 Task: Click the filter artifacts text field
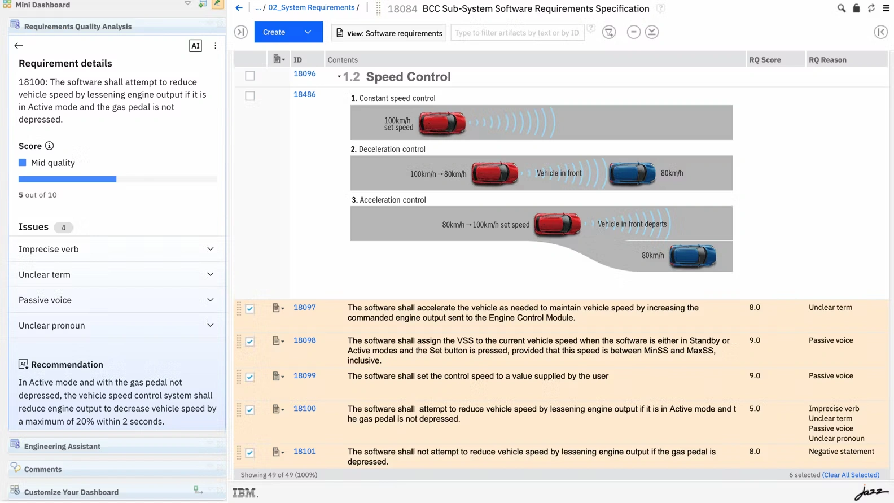coord(517,33)
